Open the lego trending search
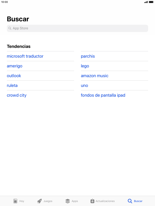This screenshot has width=155, height=206. (x=85, y=66)
